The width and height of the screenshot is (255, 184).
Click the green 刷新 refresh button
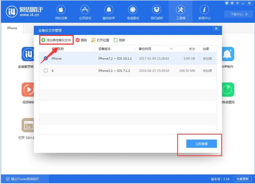pyautogui.click(x=120, y=40)
